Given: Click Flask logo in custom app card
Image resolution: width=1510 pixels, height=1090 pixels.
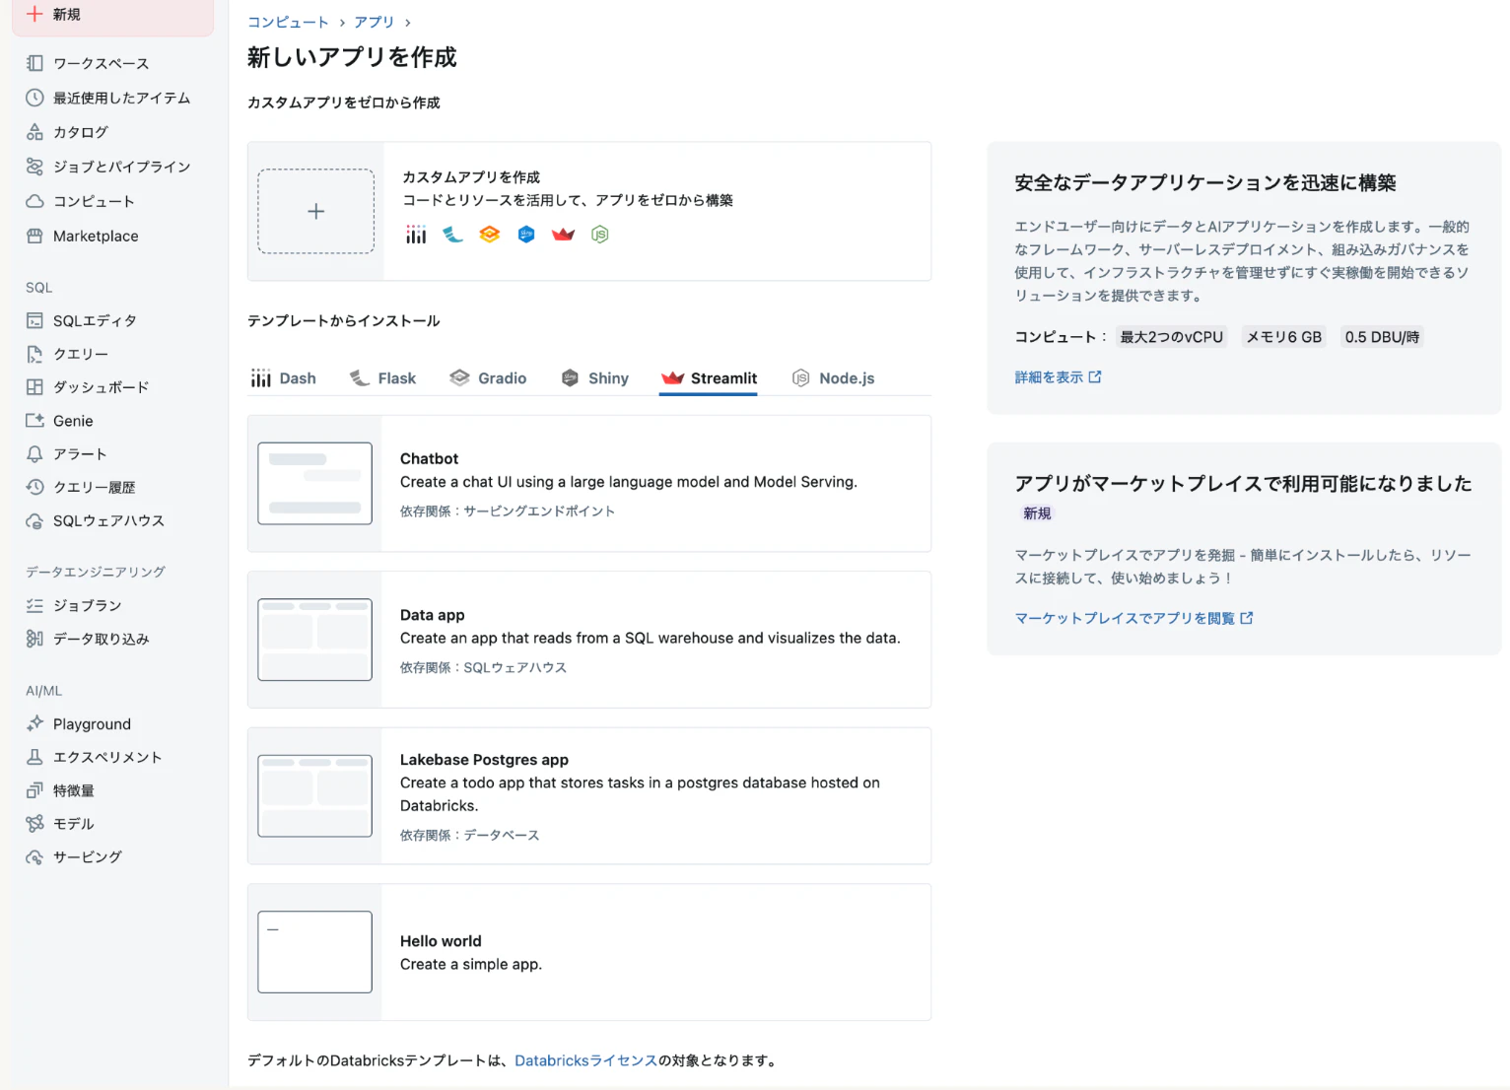Looking at the screenshot, I should pos(452,235).
